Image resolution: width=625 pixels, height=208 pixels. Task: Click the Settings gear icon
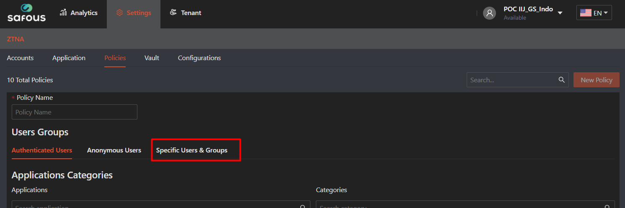click(x=119, y=13)
